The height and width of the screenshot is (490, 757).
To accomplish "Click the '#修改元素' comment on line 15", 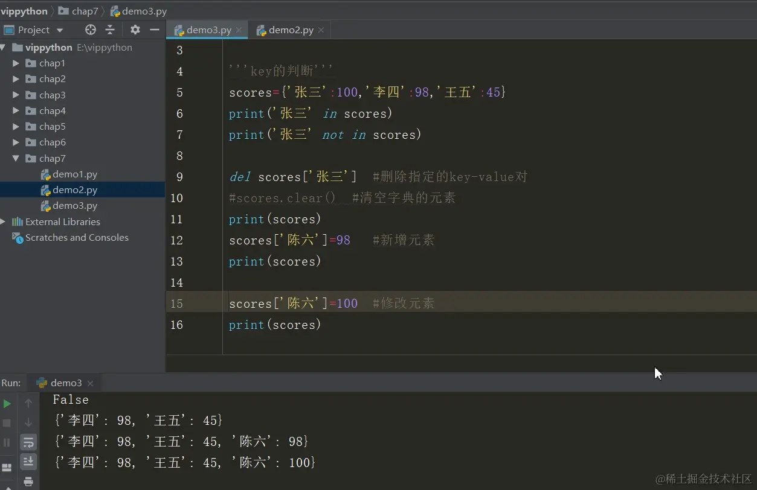I will (404, 304).
